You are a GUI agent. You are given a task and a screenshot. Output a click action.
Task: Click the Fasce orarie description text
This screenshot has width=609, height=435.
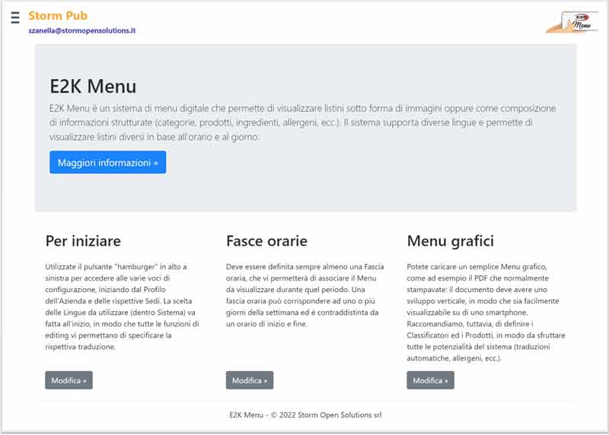click(304, 295)
